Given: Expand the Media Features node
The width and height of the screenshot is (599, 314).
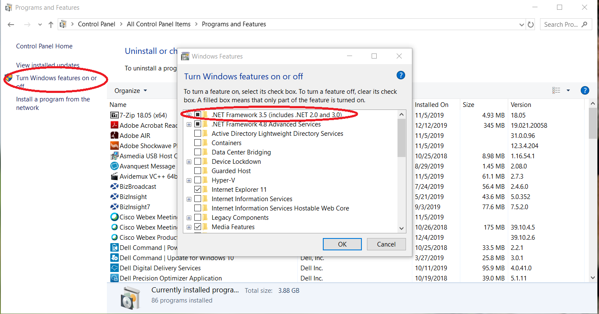Looking at the screenshot, I should point(189,227).
